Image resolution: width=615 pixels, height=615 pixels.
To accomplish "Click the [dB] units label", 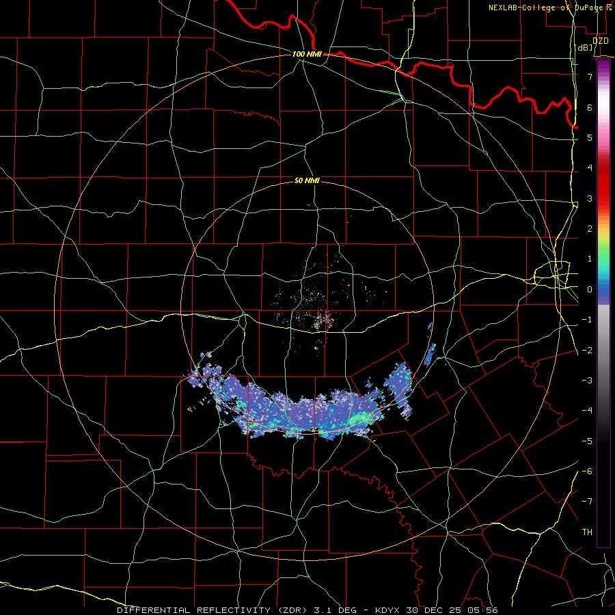I will [584, 48].
